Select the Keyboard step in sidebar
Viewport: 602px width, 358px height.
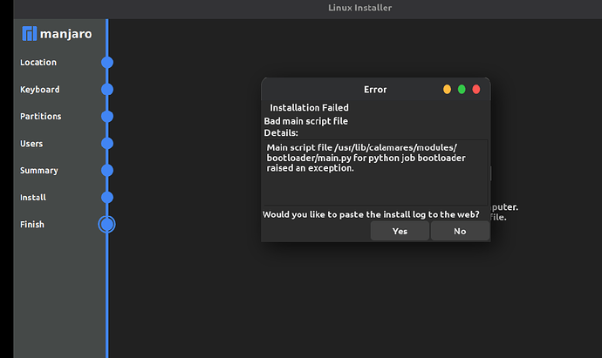(x=40, y=90)
